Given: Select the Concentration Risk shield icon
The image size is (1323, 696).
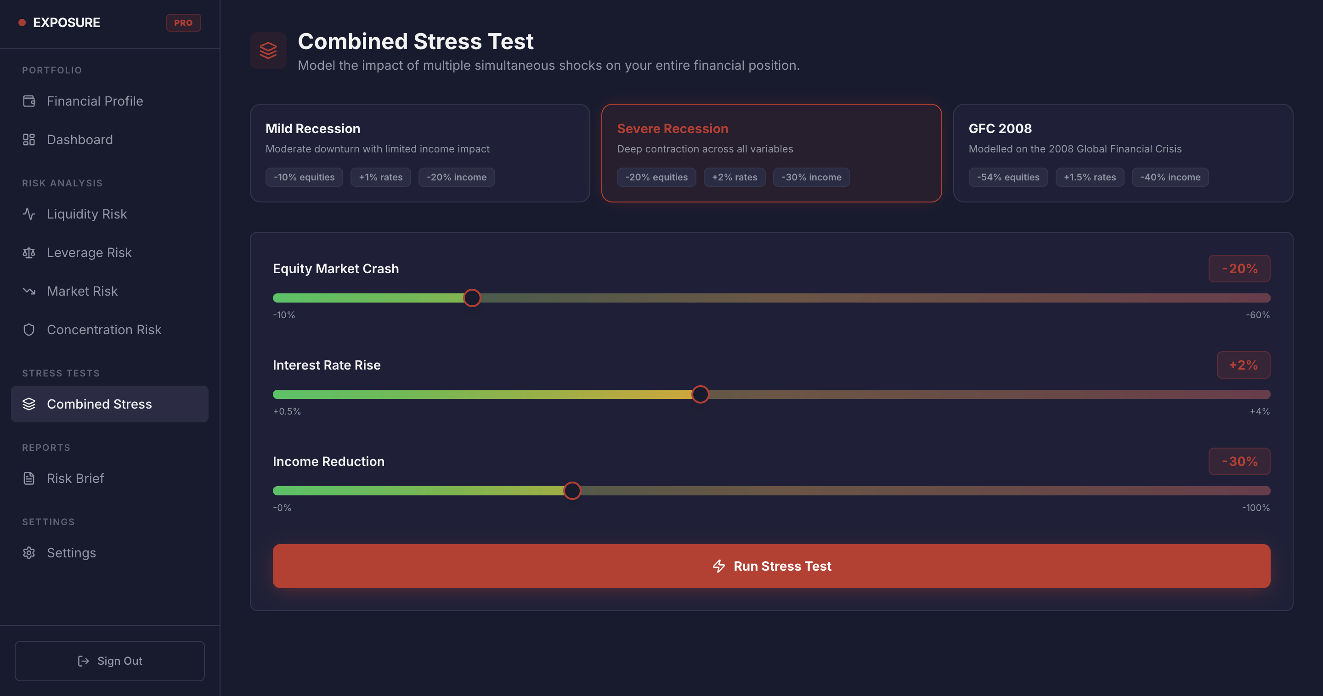Looking at the screenshot, I should (29, 330).
